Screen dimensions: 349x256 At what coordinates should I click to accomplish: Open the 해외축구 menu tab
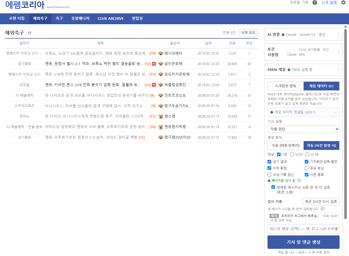point(40,19)
